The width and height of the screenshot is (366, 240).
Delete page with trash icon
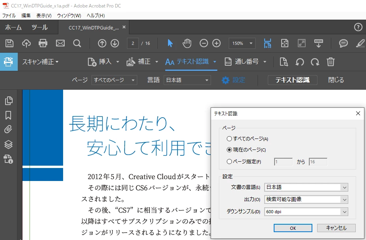click(331, 62)
